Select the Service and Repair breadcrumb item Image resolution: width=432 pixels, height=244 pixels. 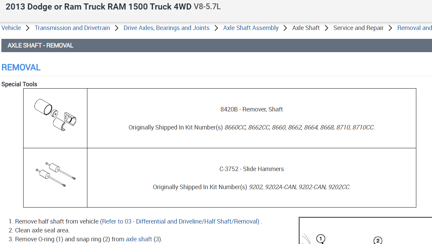(358, 28)
